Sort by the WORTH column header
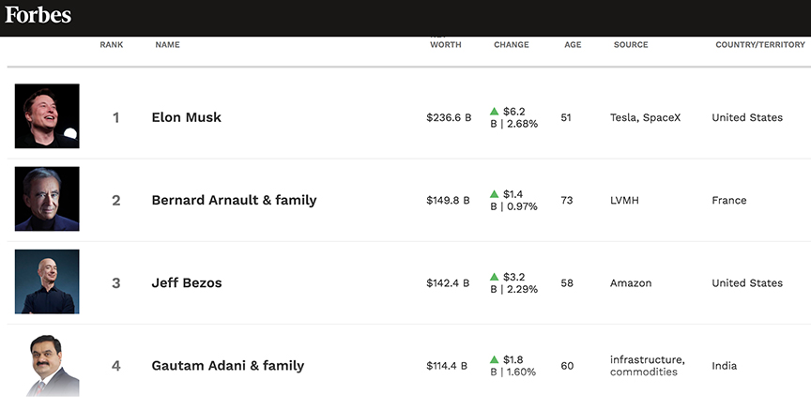This screenshot has width=811, height=410. point(445,45)
